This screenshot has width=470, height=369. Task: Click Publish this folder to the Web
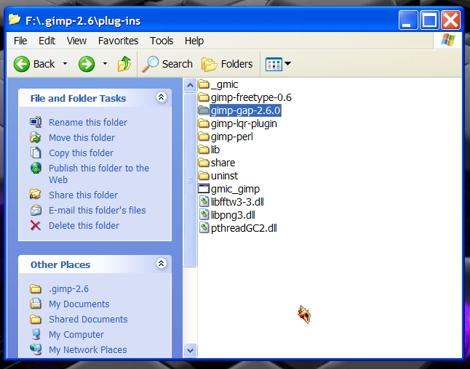(99, 174)
